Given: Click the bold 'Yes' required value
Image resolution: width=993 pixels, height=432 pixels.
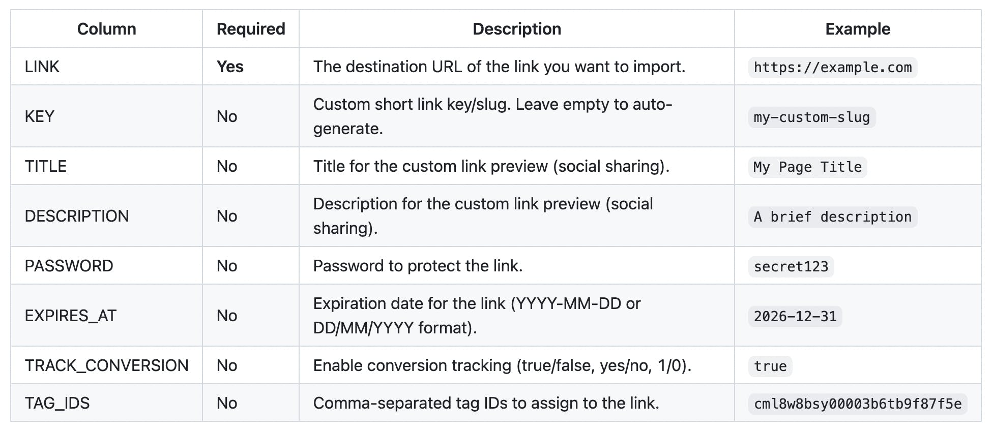Looking at the screenshot, I should [x=230, y=67].
